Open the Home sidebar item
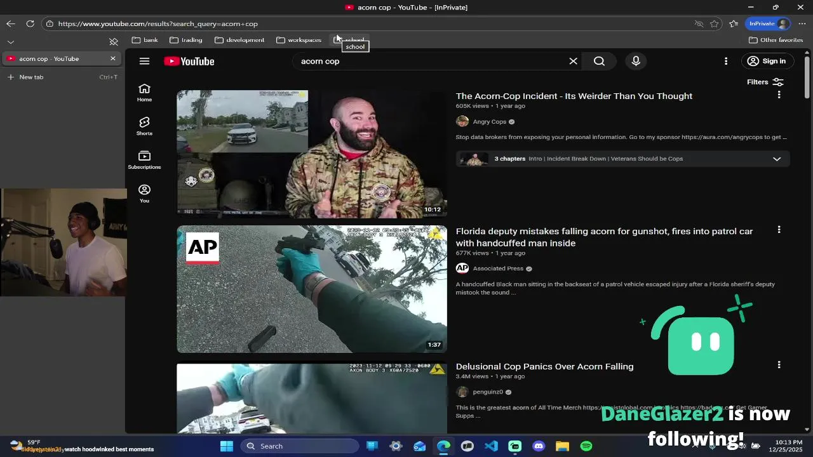Viewport: 813px width, 457px height. click(144, 93)
